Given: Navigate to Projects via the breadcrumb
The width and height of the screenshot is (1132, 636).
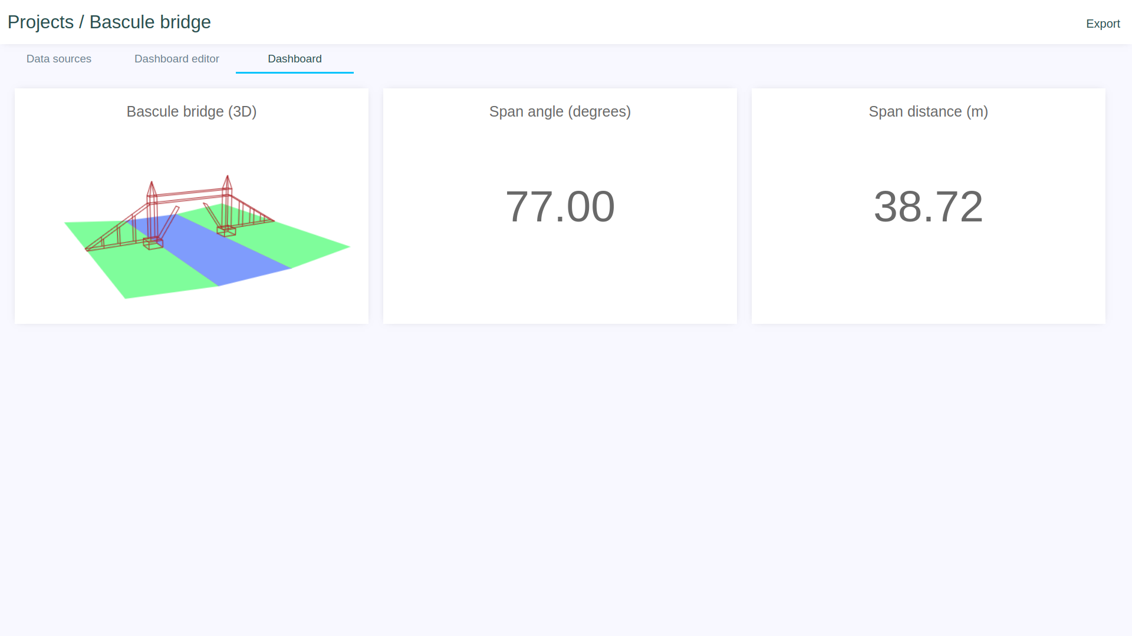Looking at the screenshot, I should click(x=40, y=22).
